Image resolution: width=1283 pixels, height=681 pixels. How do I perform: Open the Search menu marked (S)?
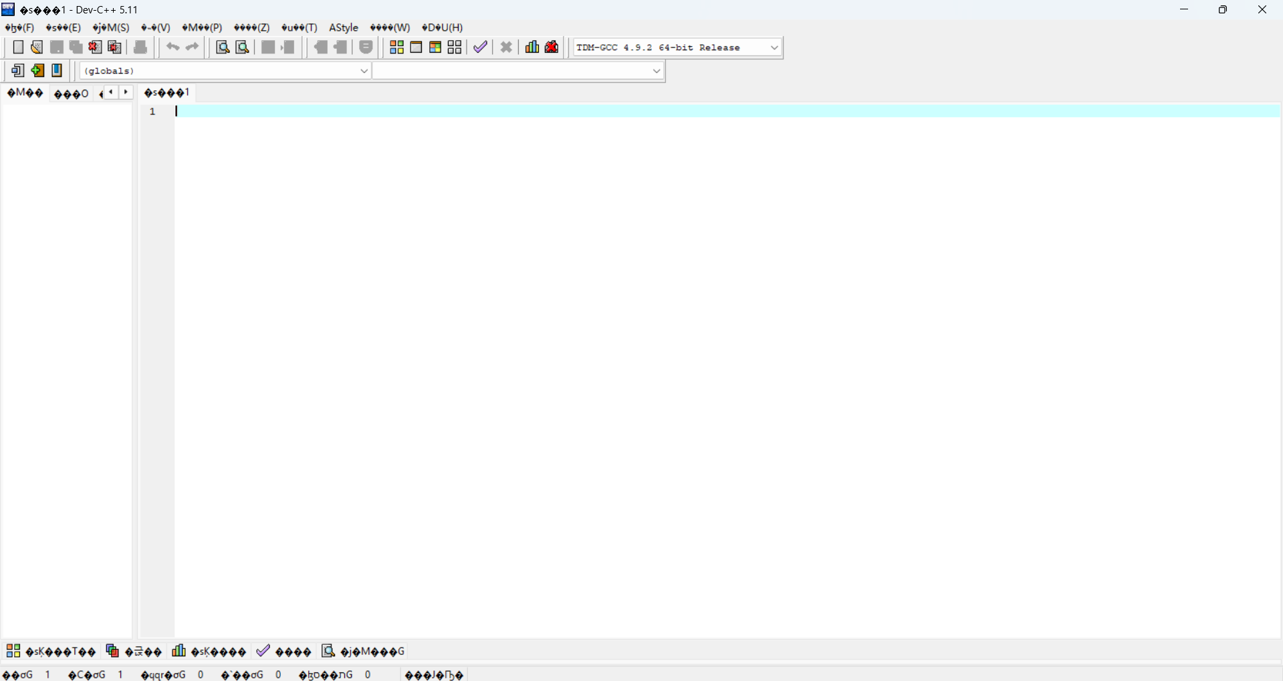[111, 27]
